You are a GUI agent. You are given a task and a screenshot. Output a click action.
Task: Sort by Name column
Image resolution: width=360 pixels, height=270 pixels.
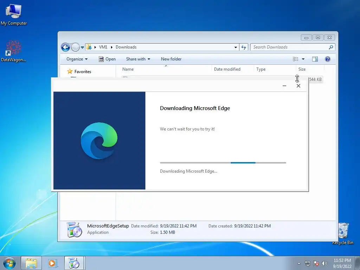tap(166, 69)
